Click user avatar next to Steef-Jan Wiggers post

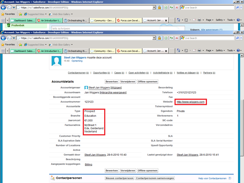pyautogui.click(x=57, y=61)
